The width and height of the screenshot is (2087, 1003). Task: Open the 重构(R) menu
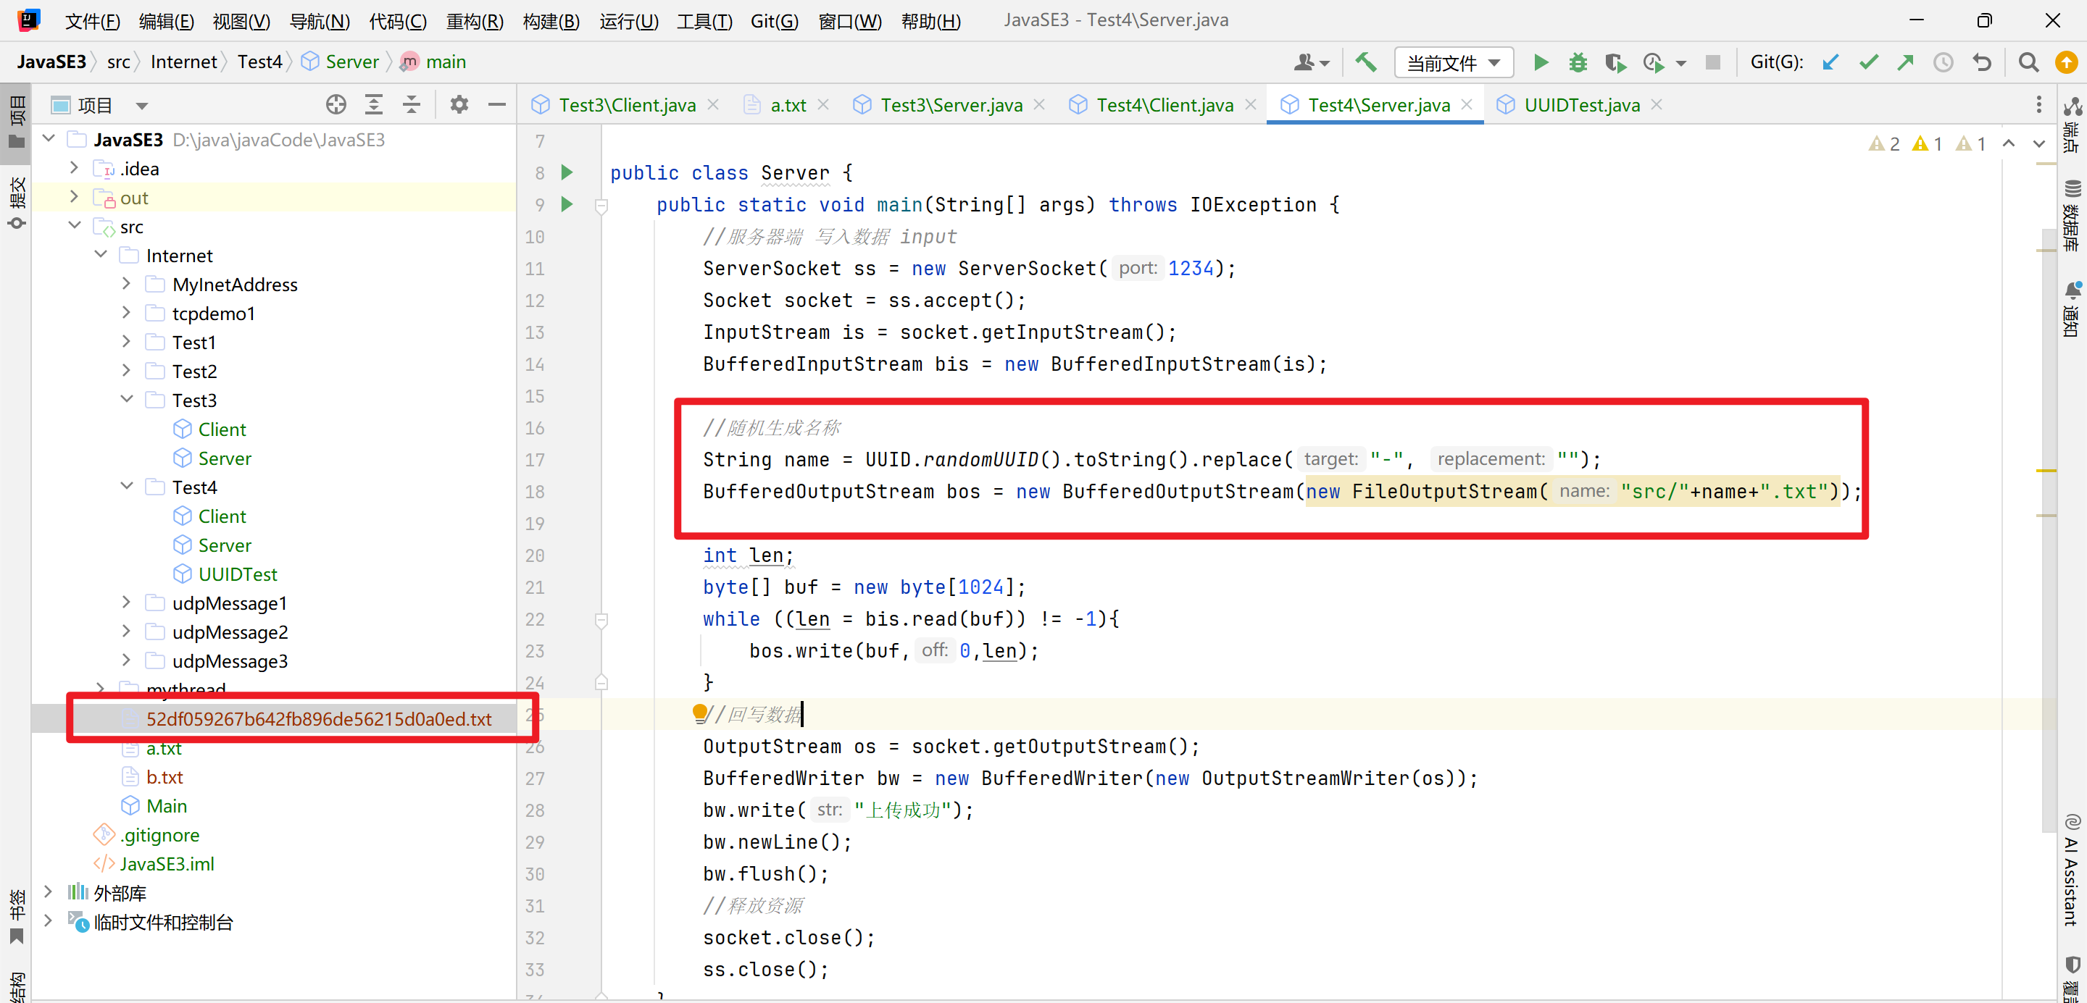click(474, 21)
